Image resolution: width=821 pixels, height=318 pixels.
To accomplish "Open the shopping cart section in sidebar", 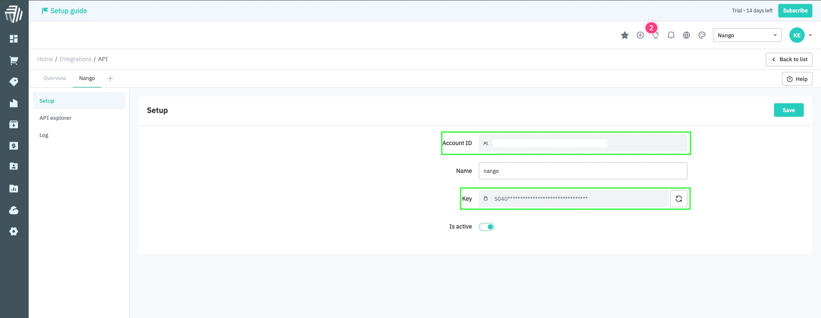I will (x=14, y=60).
